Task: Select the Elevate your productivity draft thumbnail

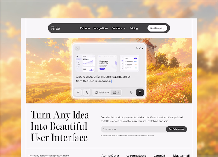Action: [107, 63]
